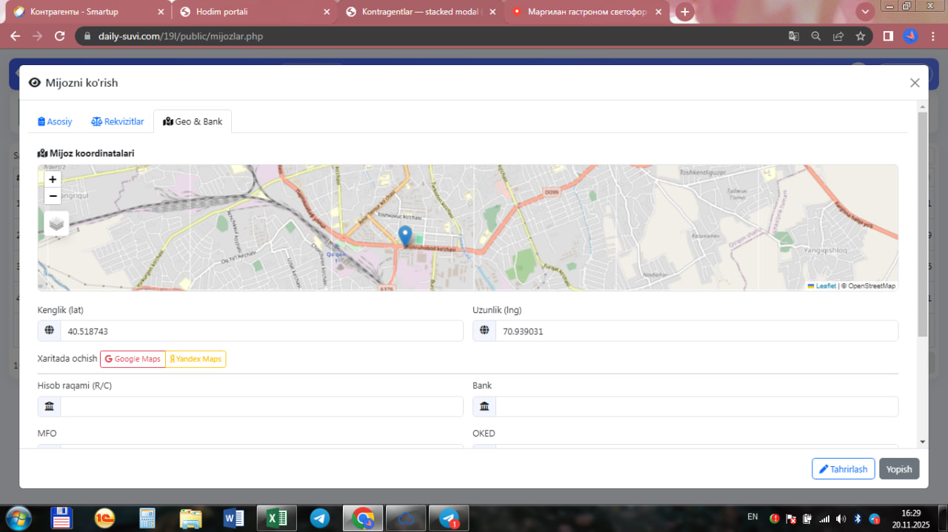948x532 pixels.
Task: Click the Kenglik latitude field
Action: pyautogui.click(x=261, y=331)
